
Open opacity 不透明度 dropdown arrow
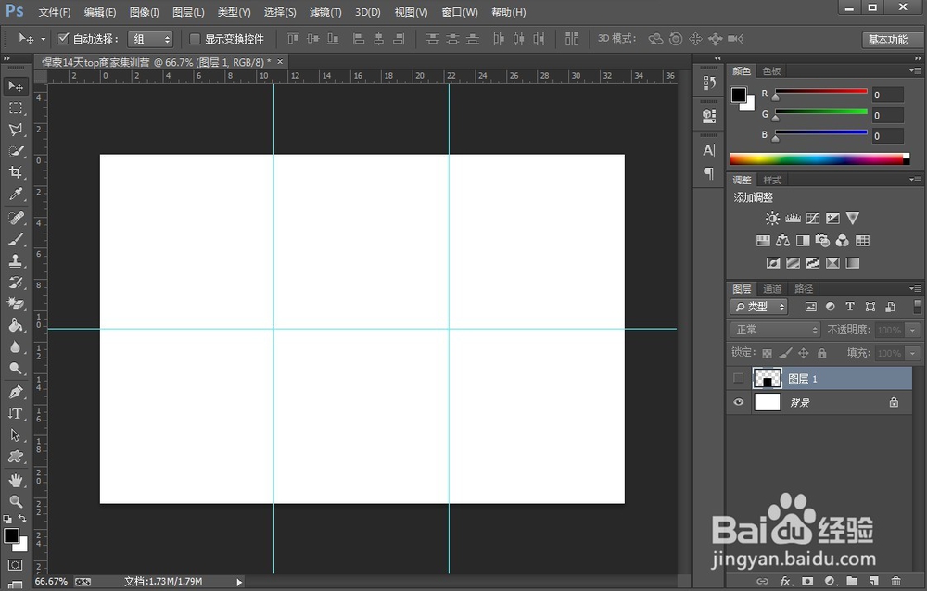click(913, 330)
